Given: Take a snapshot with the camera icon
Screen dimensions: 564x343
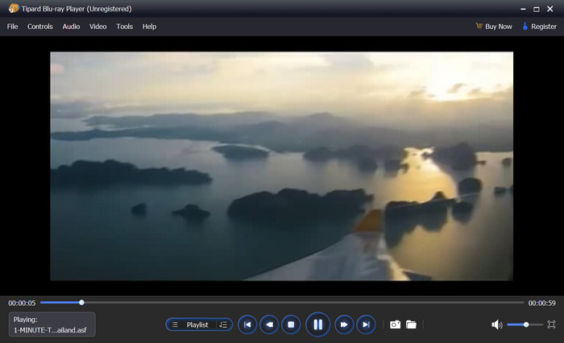Looking at the screenshot, I should point(395,324).
